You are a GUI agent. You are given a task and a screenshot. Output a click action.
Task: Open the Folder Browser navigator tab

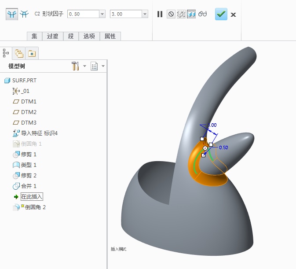click(19, 53)
